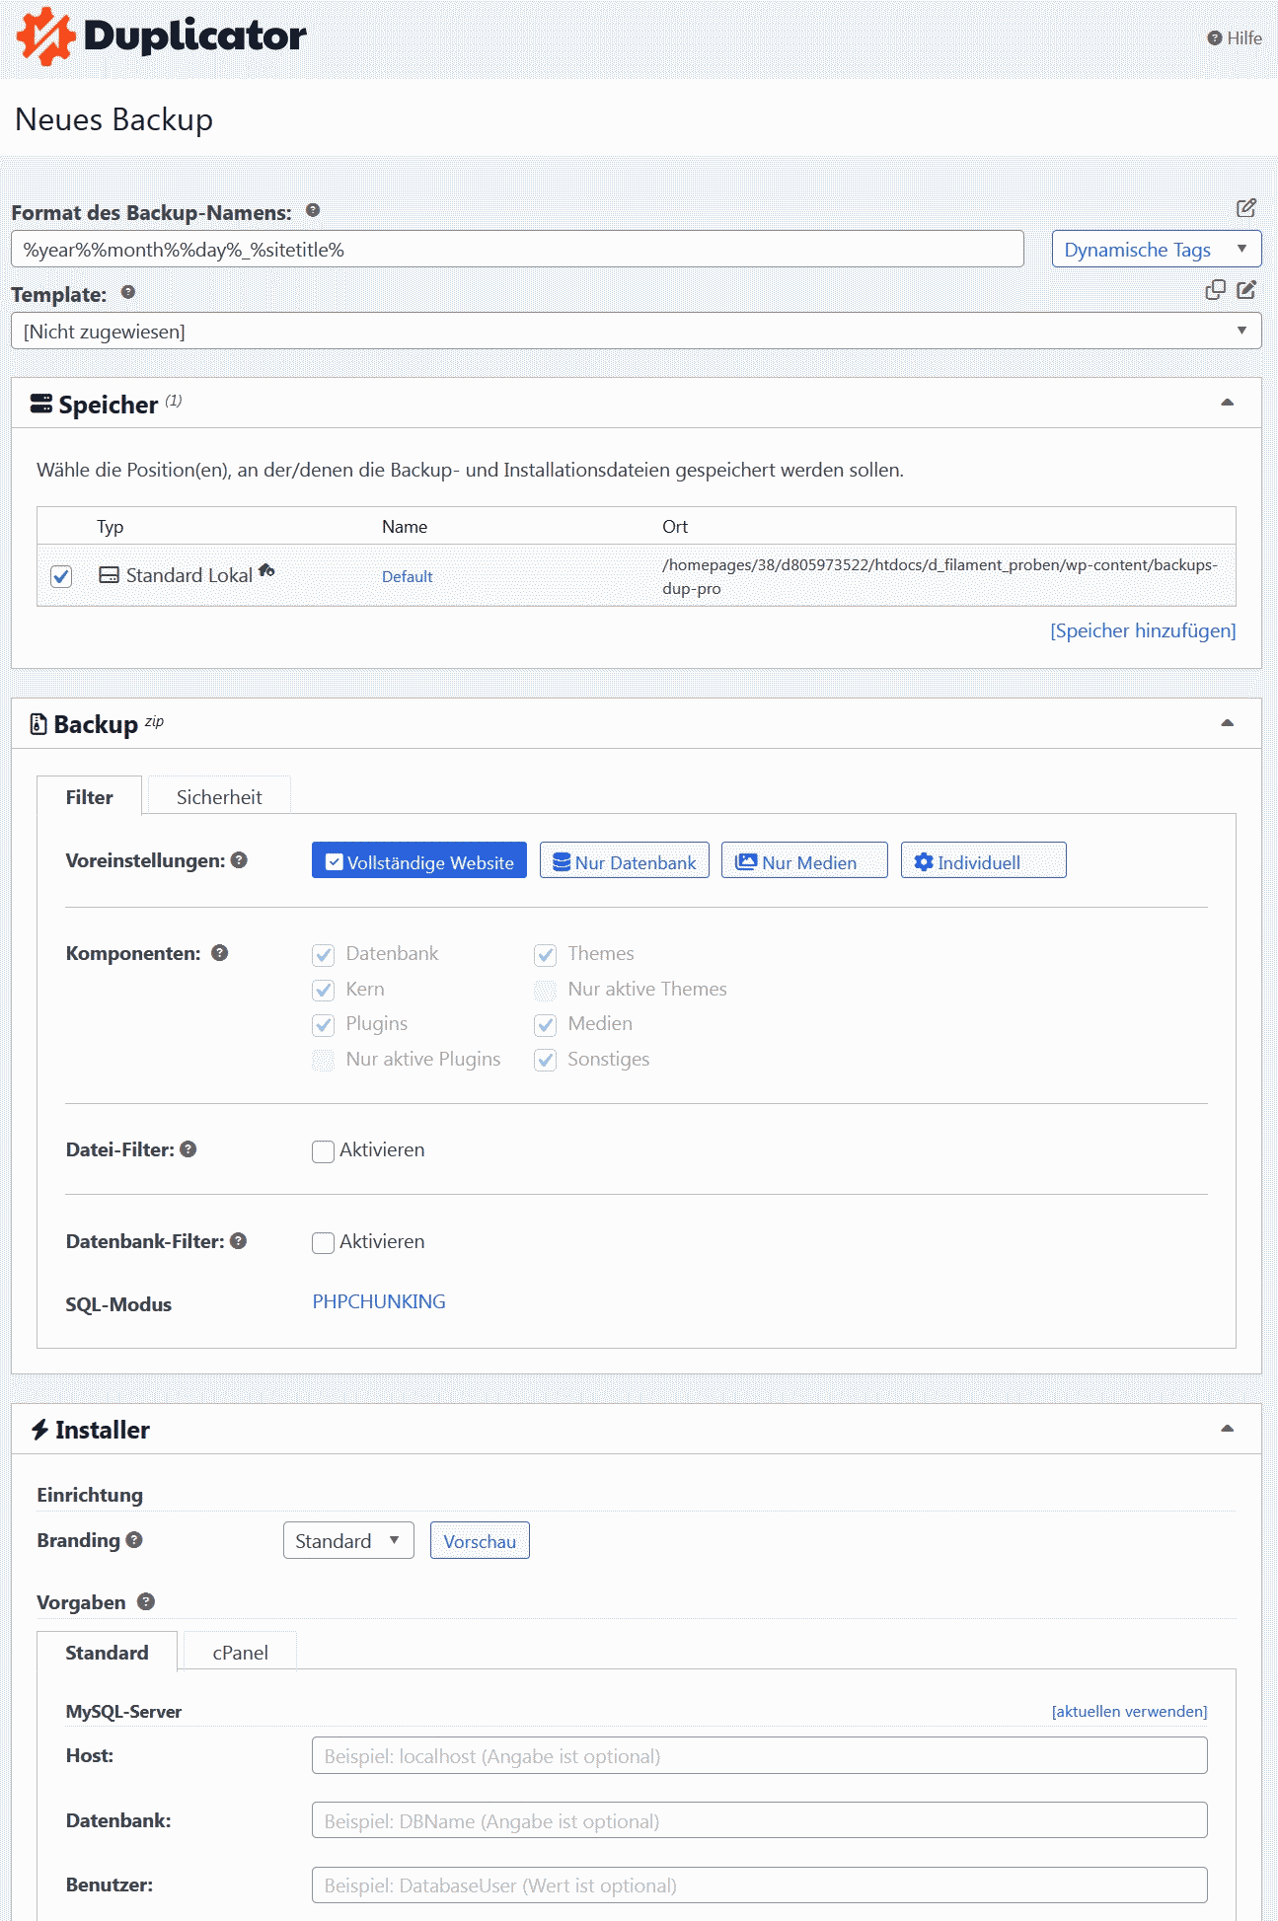The image size is (1278, 1921).
Task: Open the Template selection dropdown
Action: 636,332
